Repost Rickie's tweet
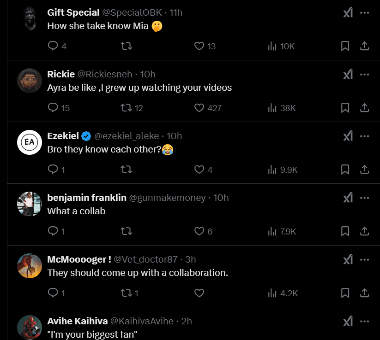380x340 pixels. (x=126, y=108)
